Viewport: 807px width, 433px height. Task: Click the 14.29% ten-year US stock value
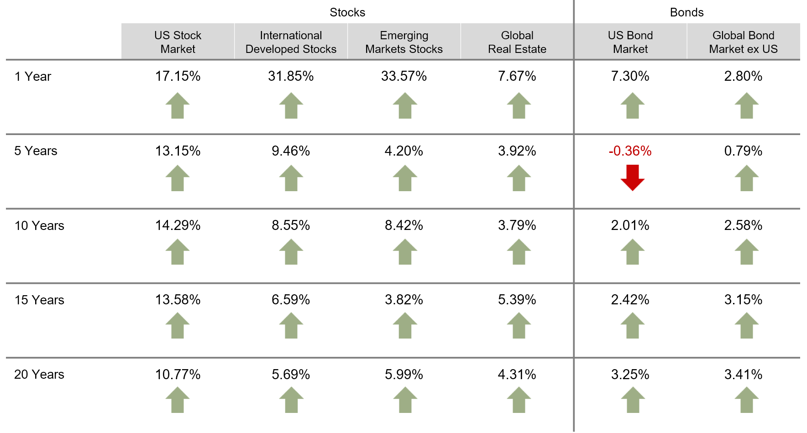178,225
